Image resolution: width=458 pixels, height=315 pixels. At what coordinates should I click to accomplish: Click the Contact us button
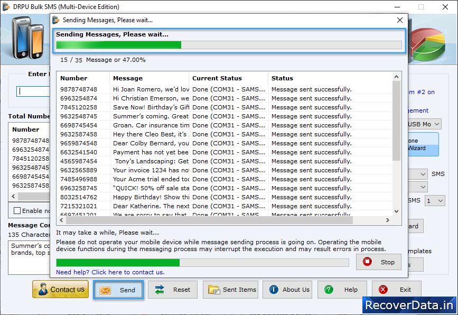[60, 289]
